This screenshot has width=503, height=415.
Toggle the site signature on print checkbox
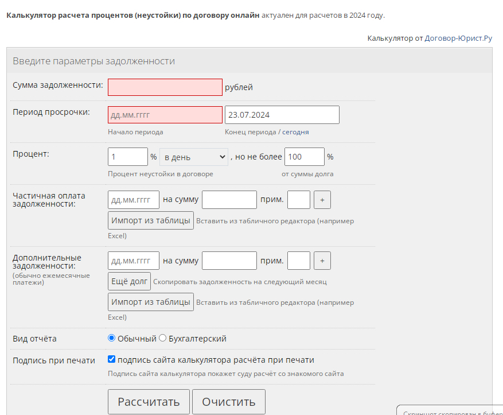pos(112,359)
